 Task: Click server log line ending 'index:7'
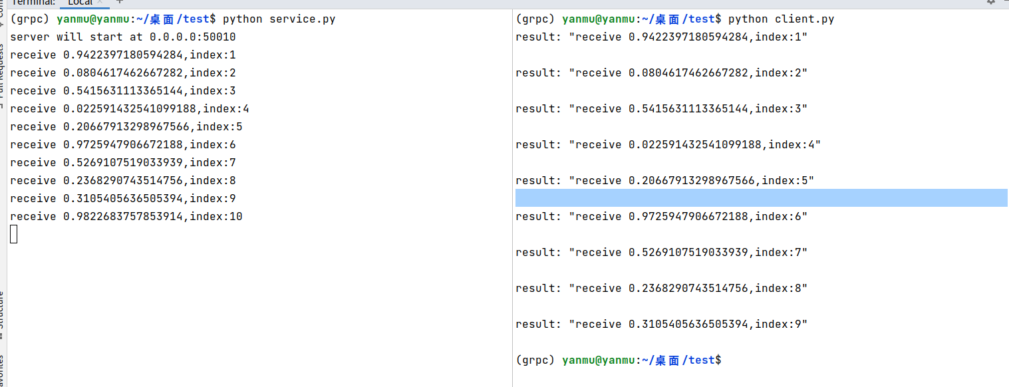pyautogui.click(x=123, y=163)
